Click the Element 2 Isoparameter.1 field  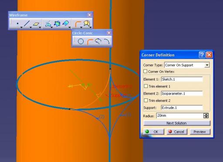coord(182,94)
